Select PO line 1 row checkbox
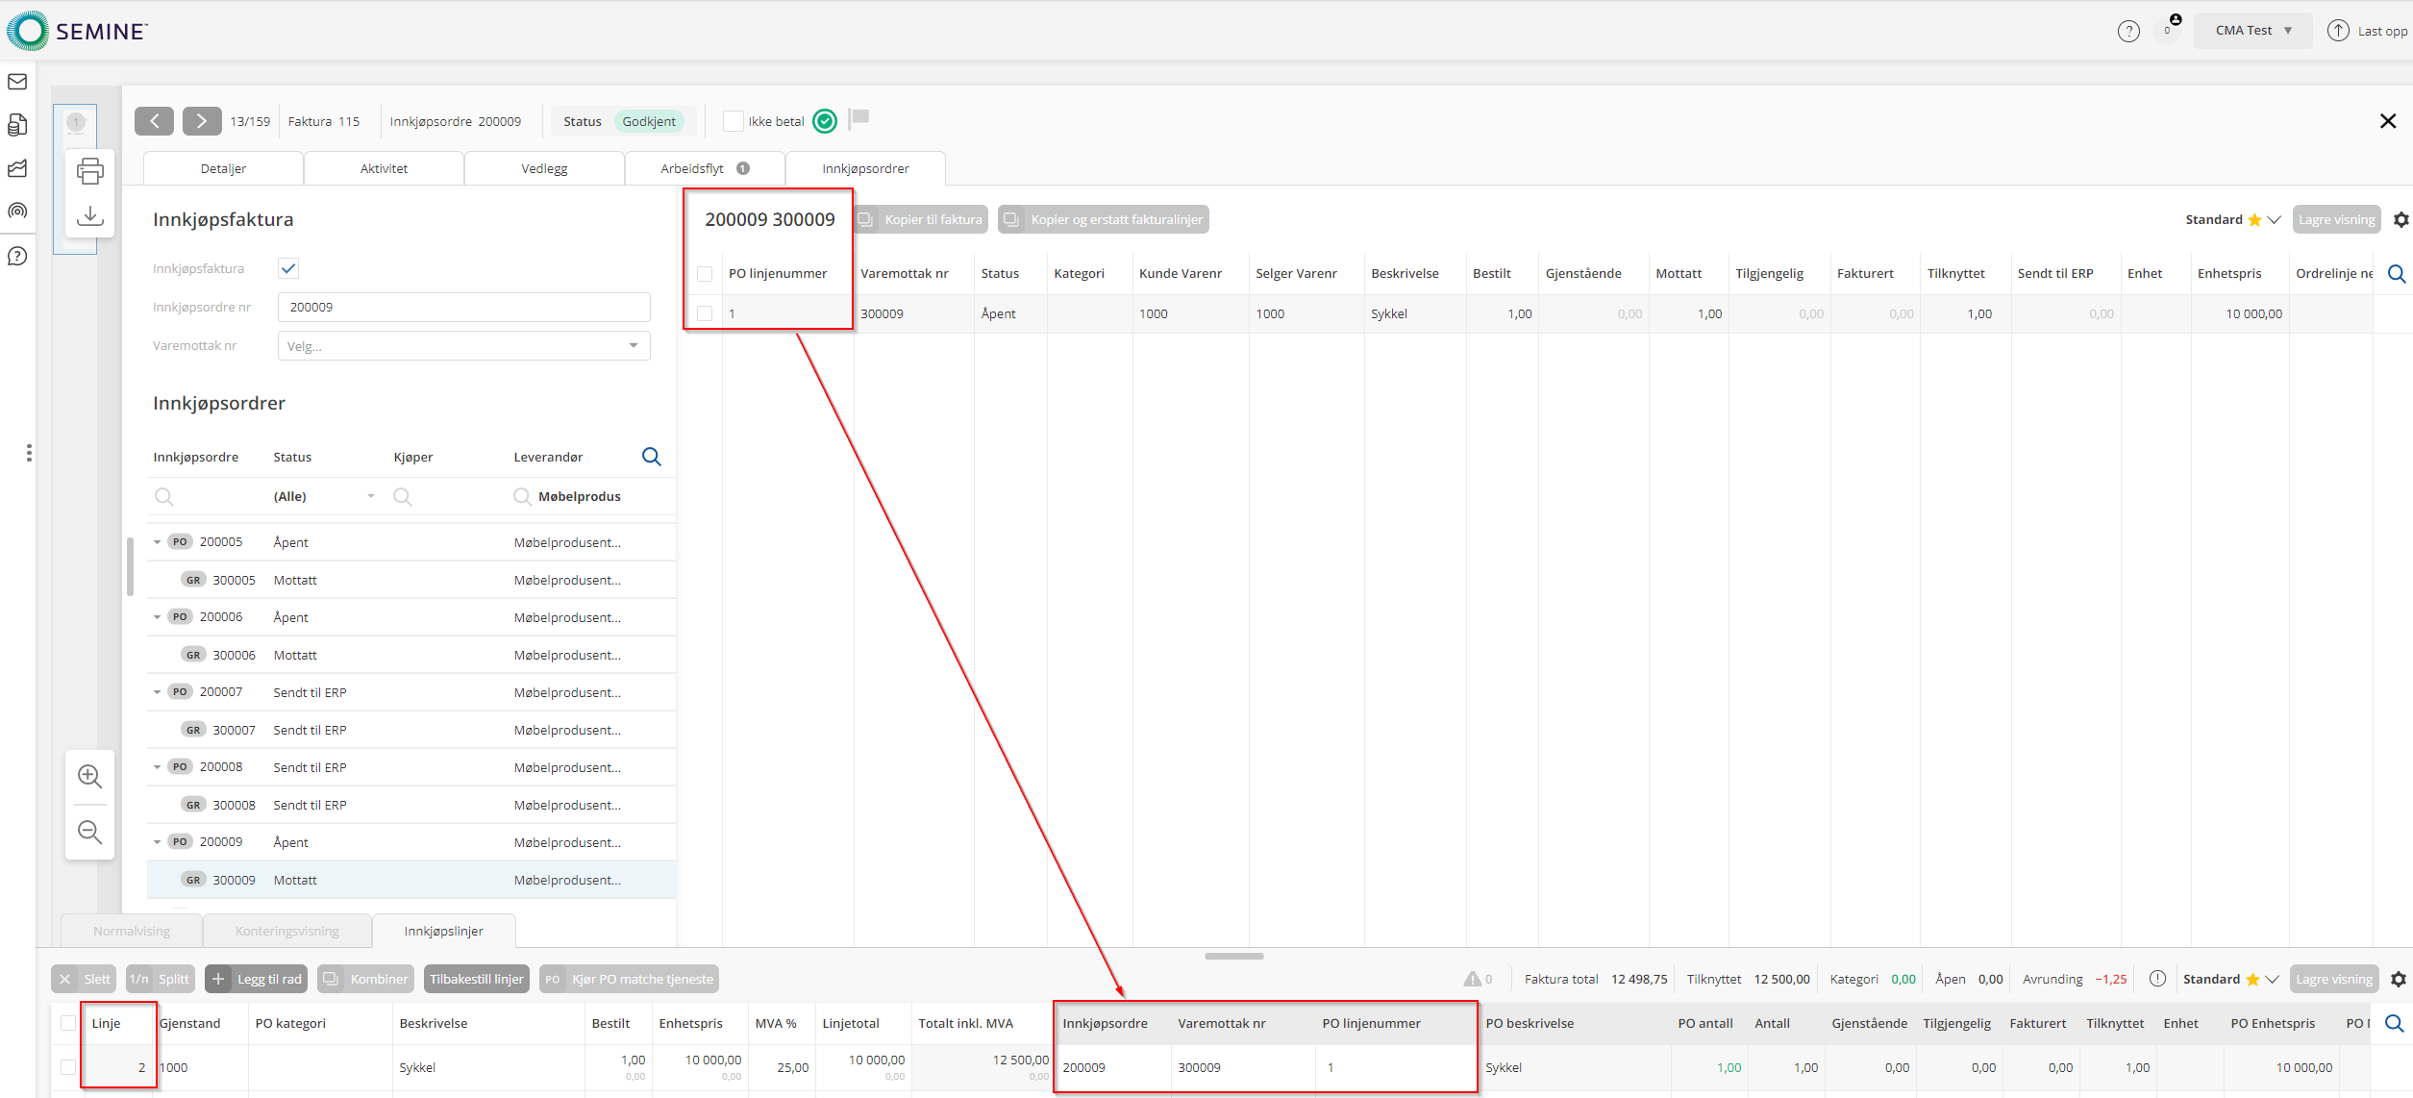 click(x=705, y=313)
